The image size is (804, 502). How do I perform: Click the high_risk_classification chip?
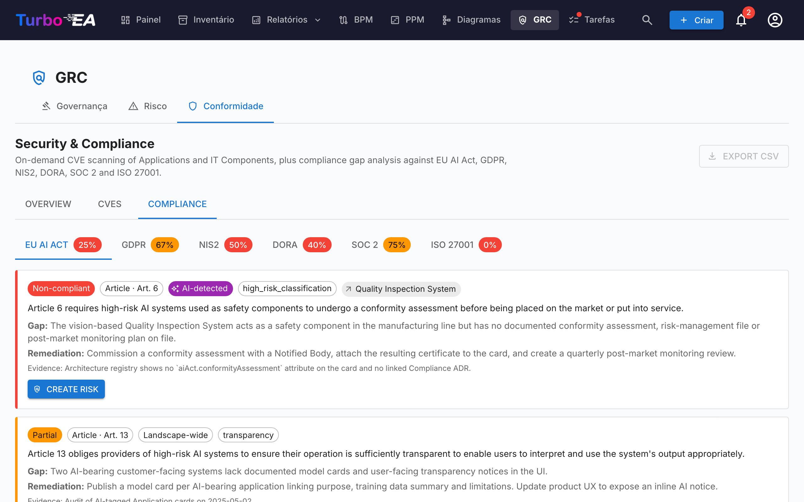coord(287,289)
